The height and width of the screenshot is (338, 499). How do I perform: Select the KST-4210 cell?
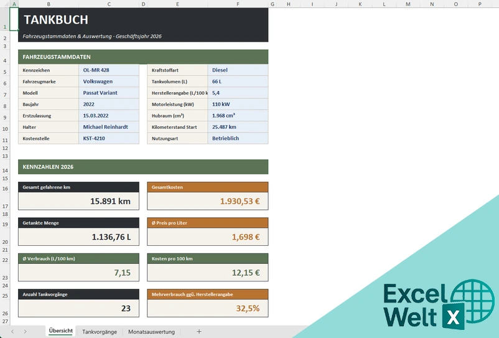click(x=109, y=138)
